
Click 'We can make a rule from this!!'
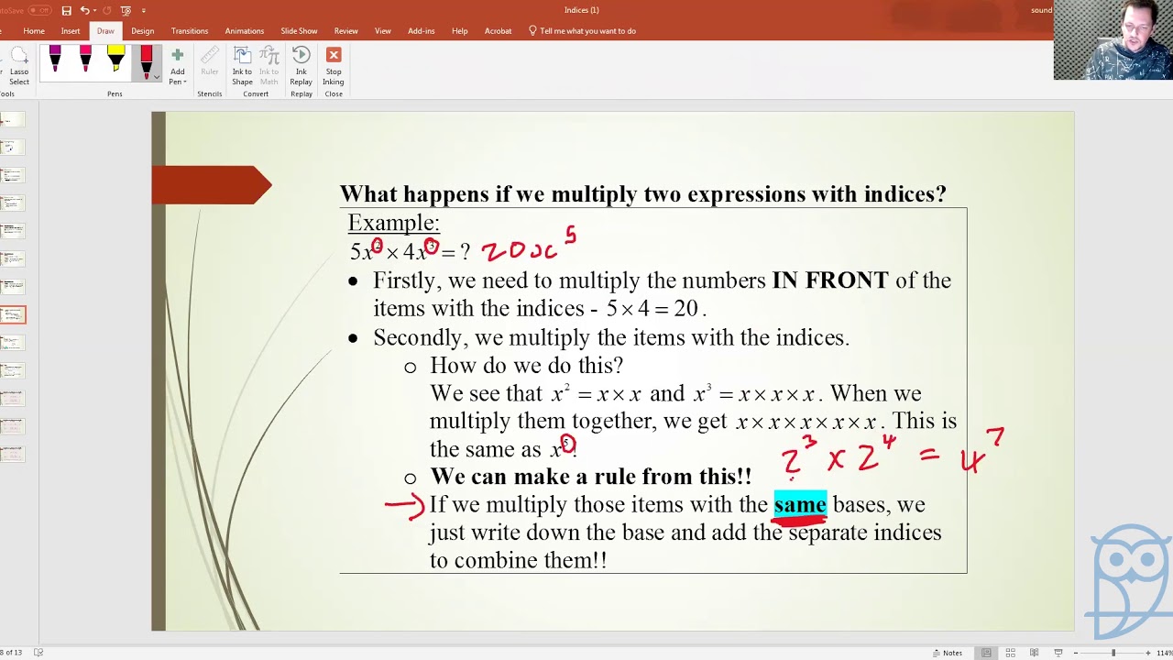pos(590,477)
